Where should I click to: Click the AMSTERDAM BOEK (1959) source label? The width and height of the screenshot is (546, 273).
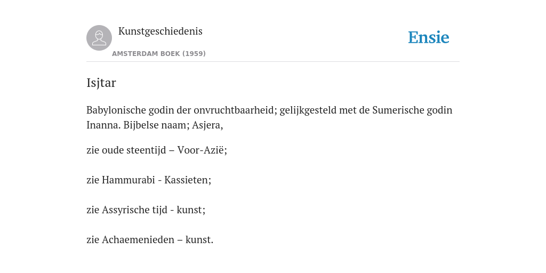[159, 54]
